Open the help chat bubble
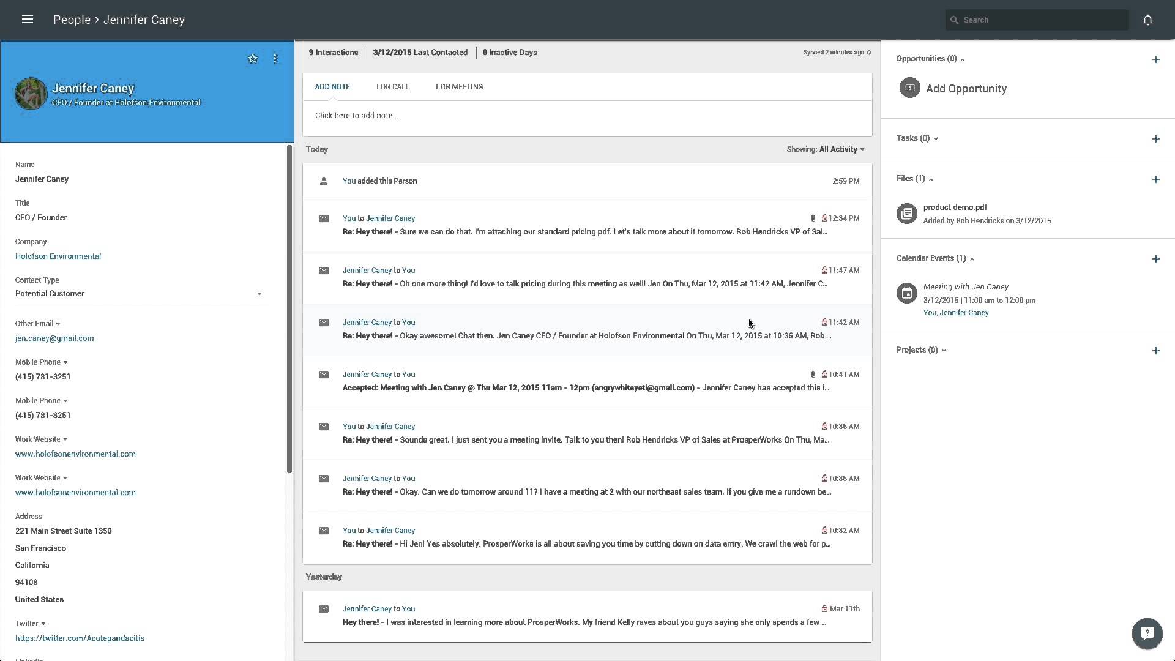 click(x=1147, y=633)
